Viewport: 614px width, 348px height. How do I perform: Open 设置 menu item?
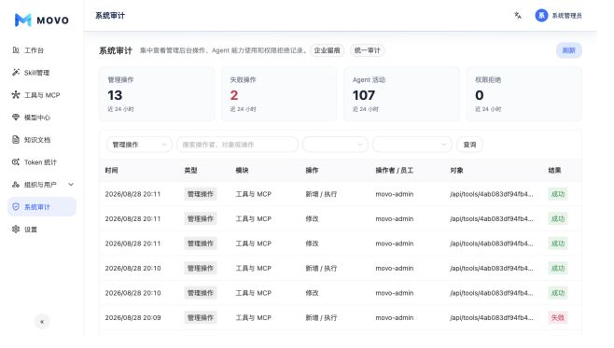[x=42, y=229]
